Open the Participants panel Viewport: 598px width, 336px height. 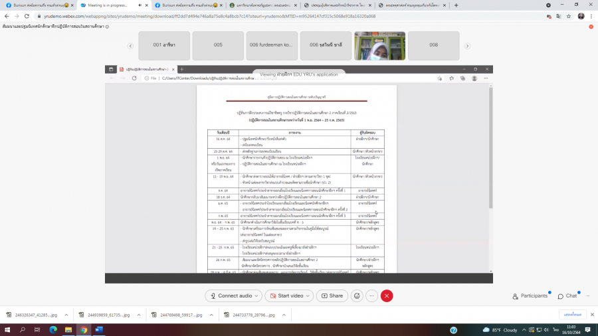click(530, 295)
